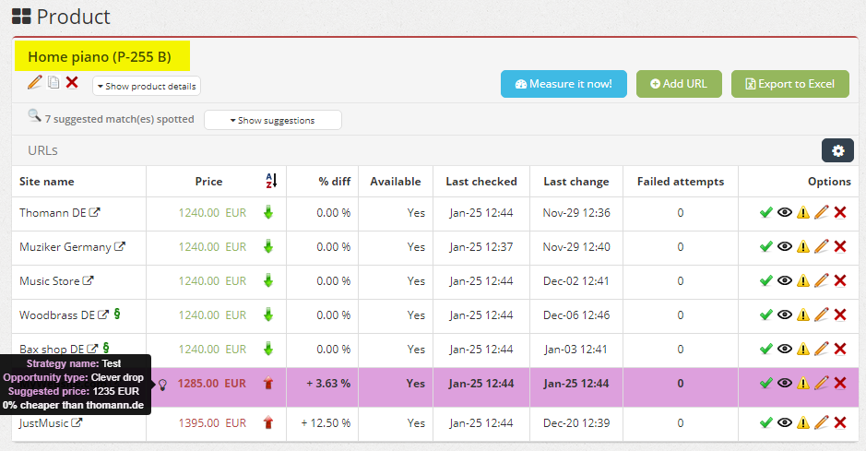Click the Product page heading
866x451 pixels.
pos(74,17)
